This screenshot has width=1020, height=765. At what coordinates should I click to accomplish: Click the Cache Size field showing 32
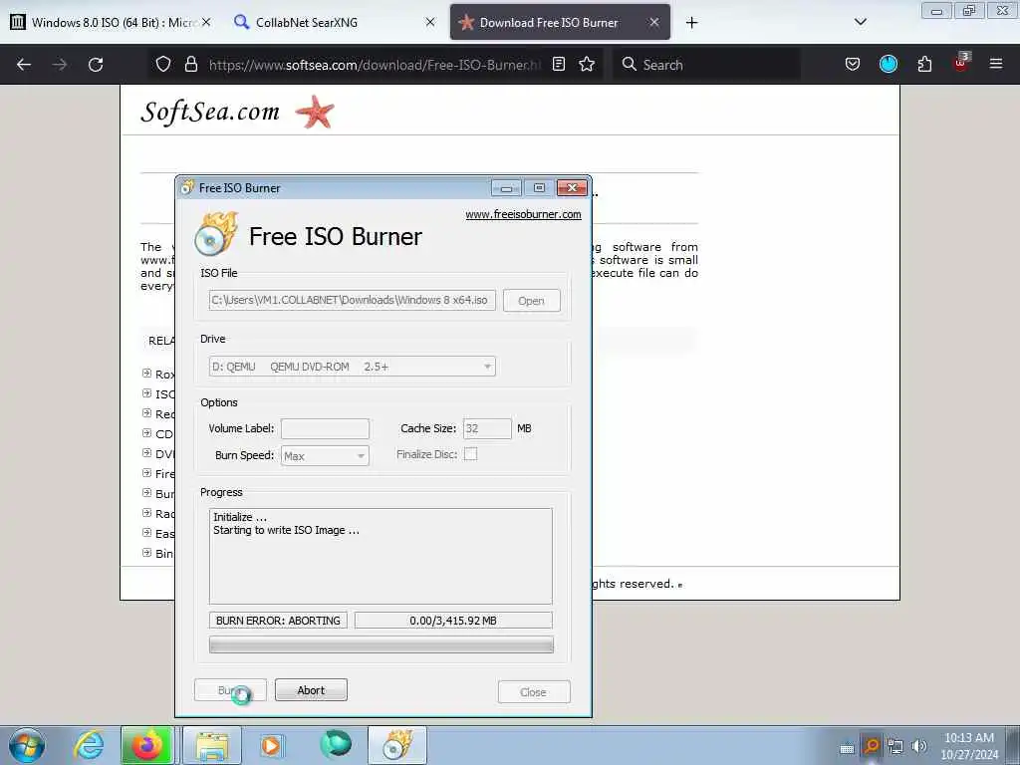pos(487,428)
